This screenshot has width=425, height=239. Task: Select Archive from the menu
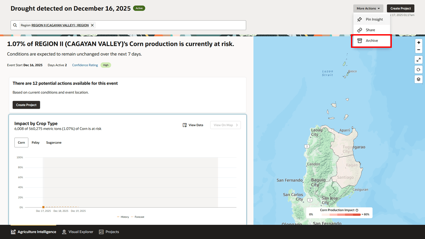coord(371,40)
